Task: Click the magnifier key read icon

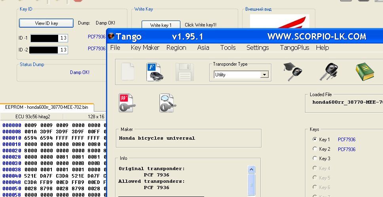Action: pos(168,103)
